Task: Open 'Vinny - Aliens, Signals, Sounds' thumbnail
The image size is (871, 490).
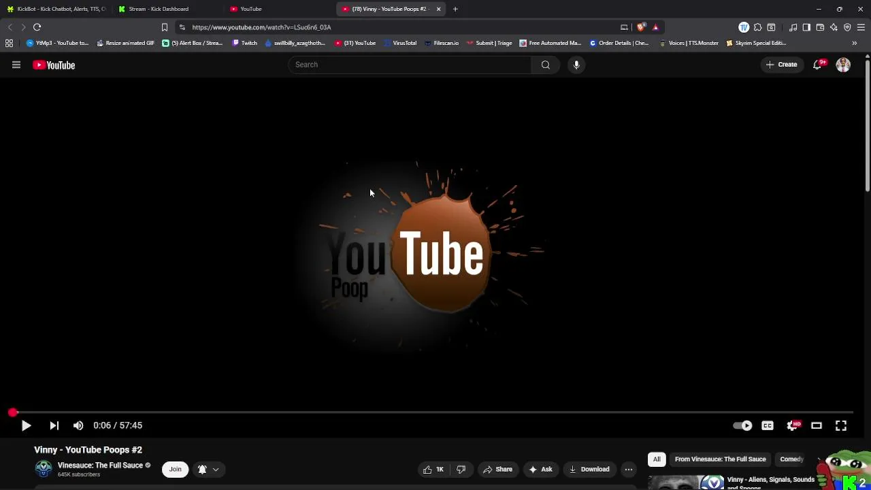Action: 686,483
